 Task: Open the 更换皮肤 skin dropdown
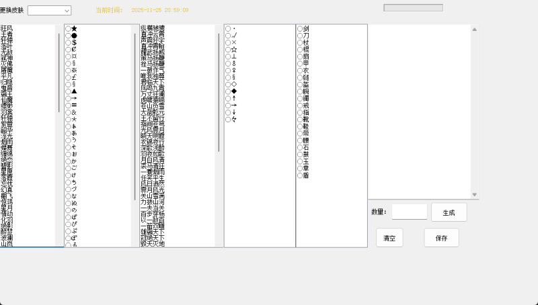(x=49, y=11)
